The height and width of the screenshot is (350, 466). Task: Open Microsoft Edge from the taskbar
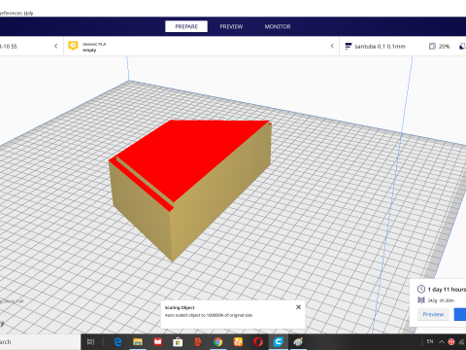tap(117, 341)
